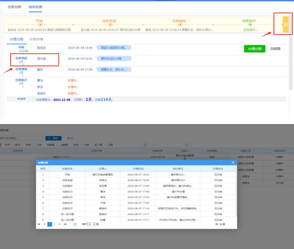Close the 办理过程 dialog

tap(233, 162)
